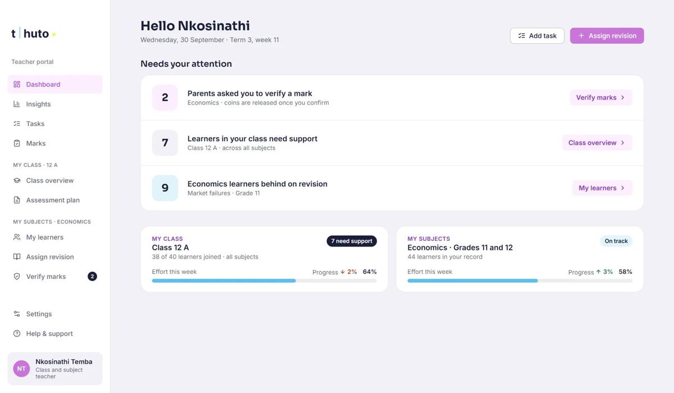Click the checklist icon in Add task button

tap(522, 35)
